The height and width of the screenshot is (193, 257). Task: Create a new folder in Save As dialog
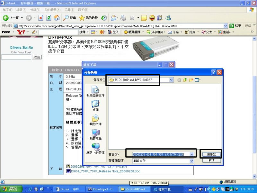point(191,80)
